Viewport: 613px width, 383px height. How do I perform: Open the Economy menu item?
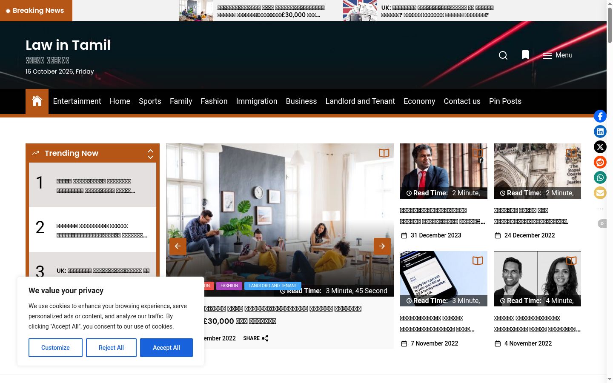[419, 101]
